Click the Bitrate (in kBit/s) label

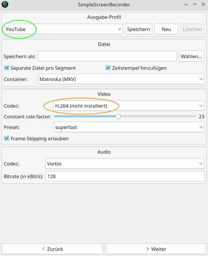point(23,176)
